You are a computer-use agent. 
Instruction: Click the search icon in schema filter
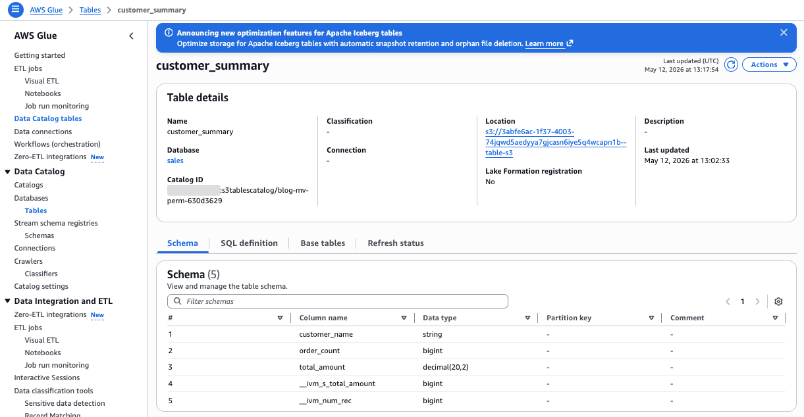coord(177,301)
